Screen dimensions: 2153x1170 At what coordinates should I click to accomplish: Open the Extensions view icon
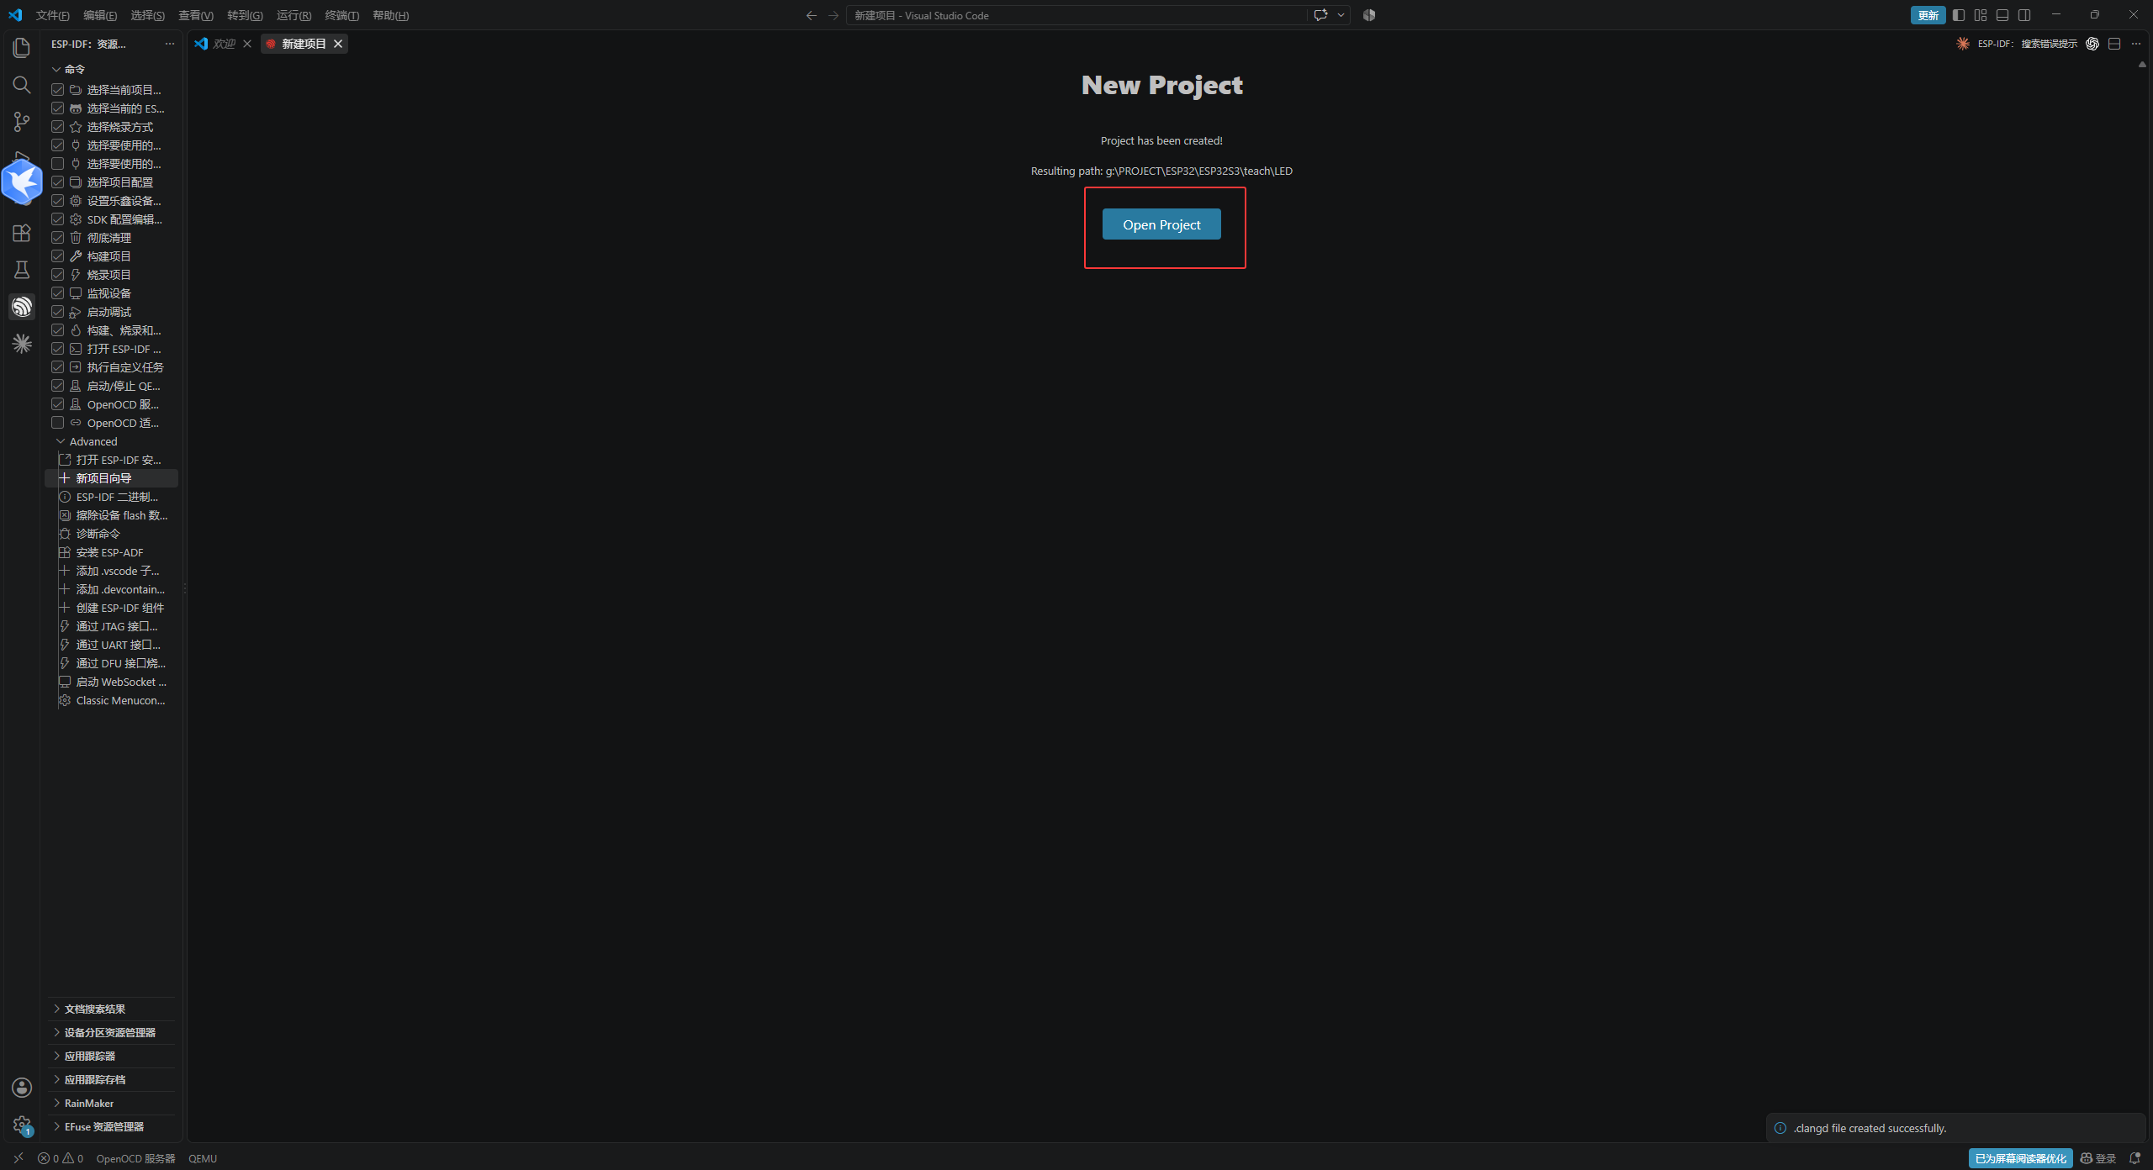[22, 233]
